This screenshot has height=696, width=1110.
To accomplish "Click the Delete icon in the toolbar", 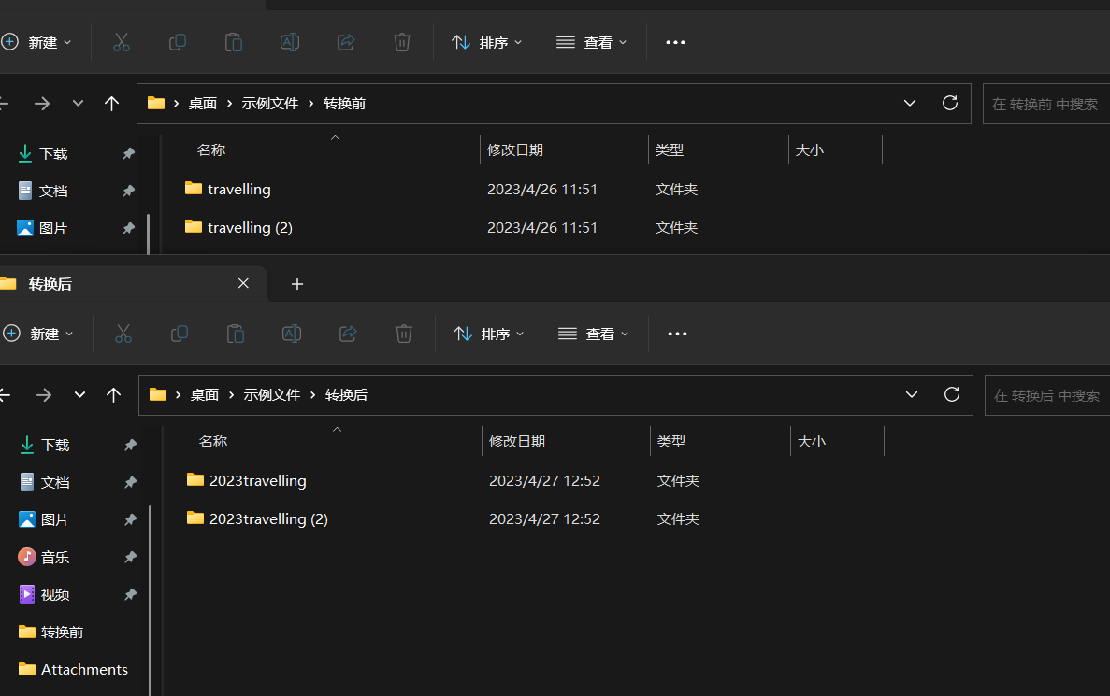I will point(401,41).
